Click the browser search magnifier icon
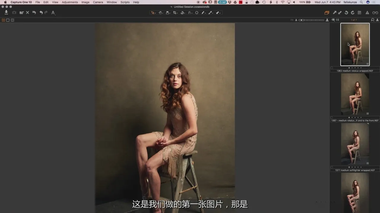This screenshot has height=213, width=380. pos(373,20)
